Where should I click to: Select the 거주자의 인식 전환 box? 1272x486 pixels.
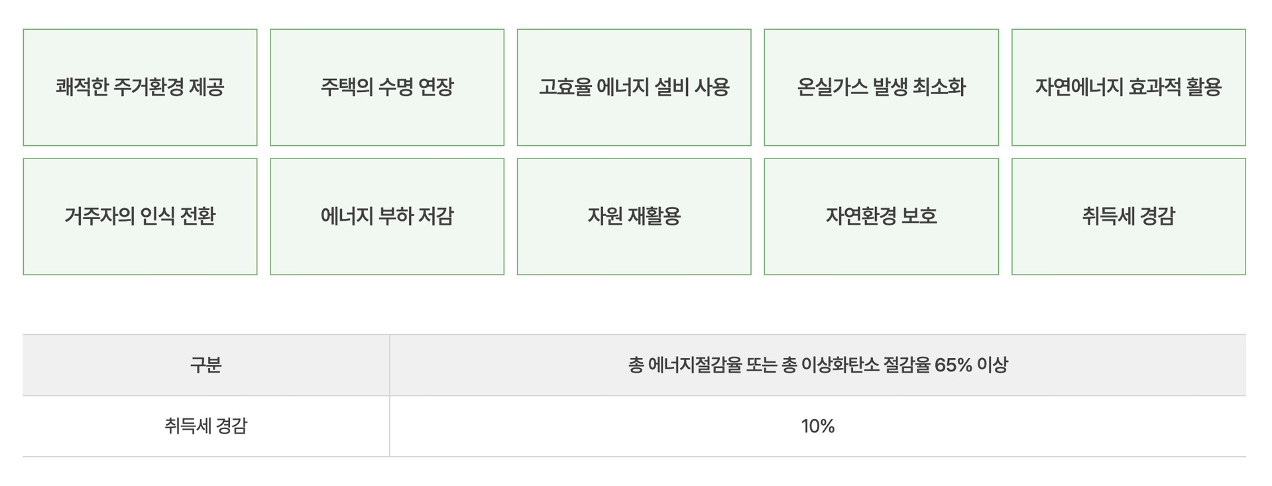point(140,216)
